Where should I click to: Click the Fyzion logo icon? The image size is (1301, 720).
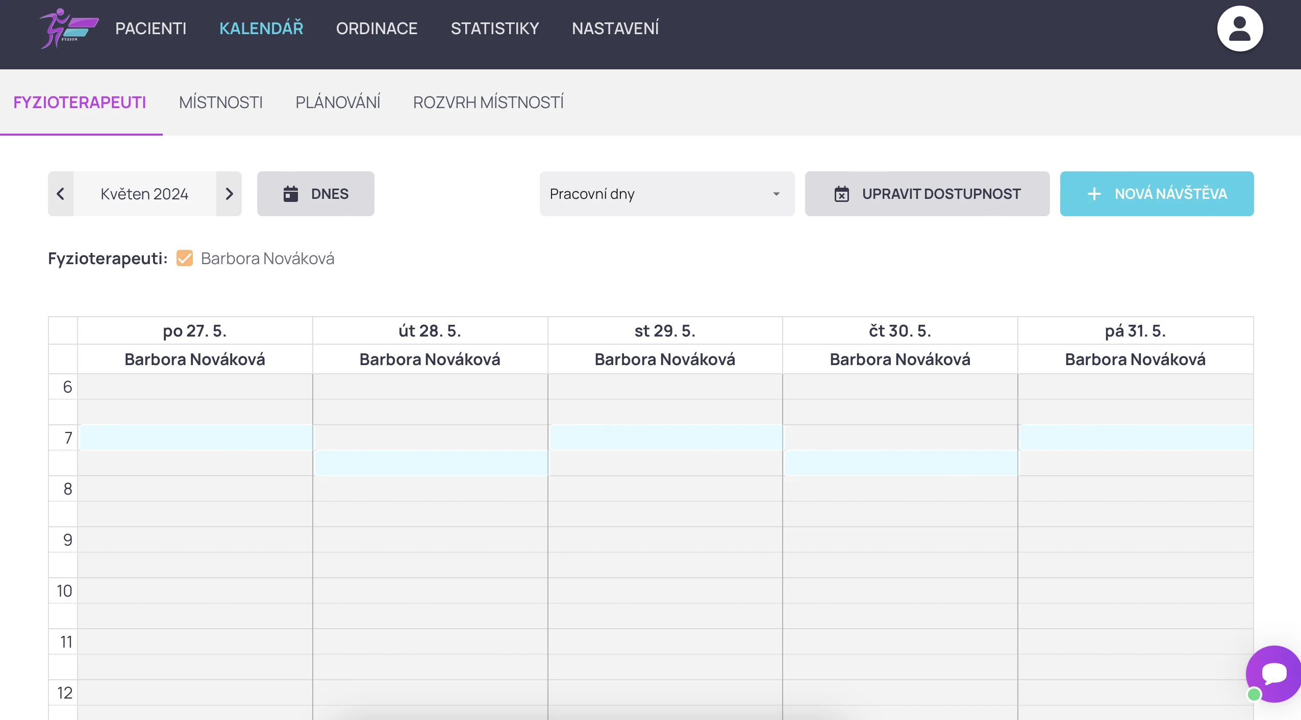coord(69,29)
